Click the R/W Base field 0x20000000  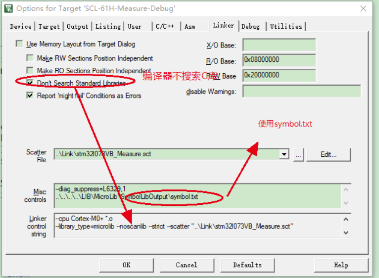tap(279, 76)
